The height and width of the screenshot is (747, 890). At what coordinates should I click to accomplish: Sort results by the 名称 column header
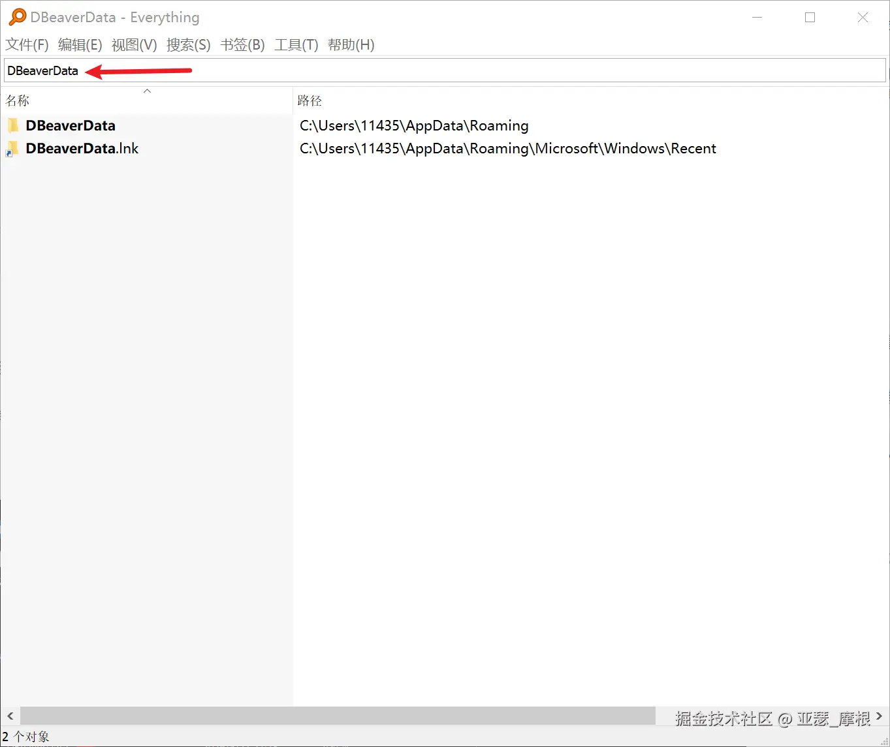pos(147,100)
